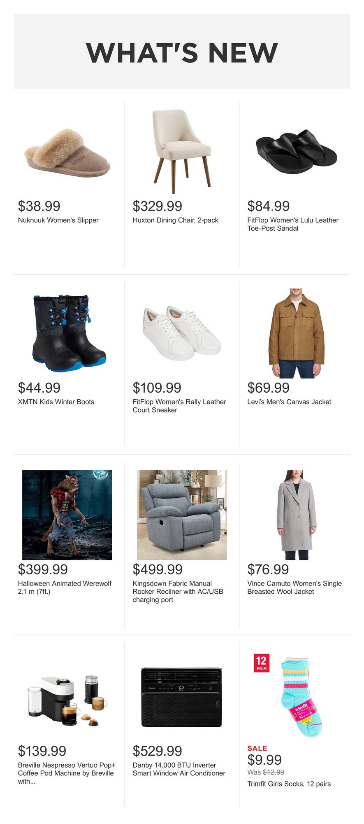Click the Danby window air conditioner image
364x824 pixels.
pos(182,697)
